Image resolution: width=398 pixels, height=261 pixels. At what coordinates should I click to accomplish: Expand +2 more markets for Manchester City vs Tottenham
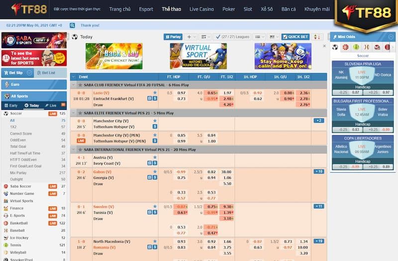[319, 121]
